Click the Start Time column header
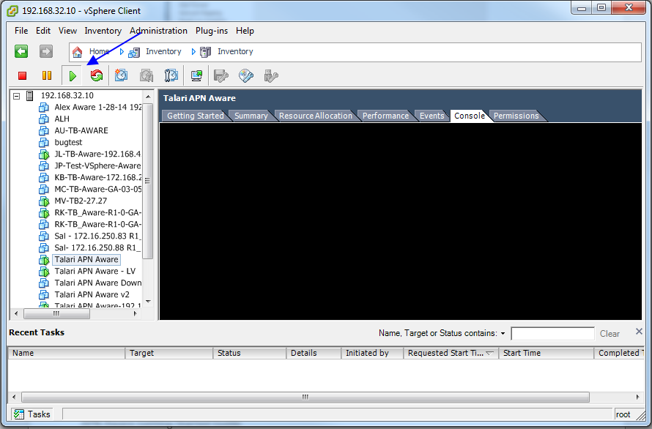Viewport: 652px width, 429px height. [x=546, y=353]
